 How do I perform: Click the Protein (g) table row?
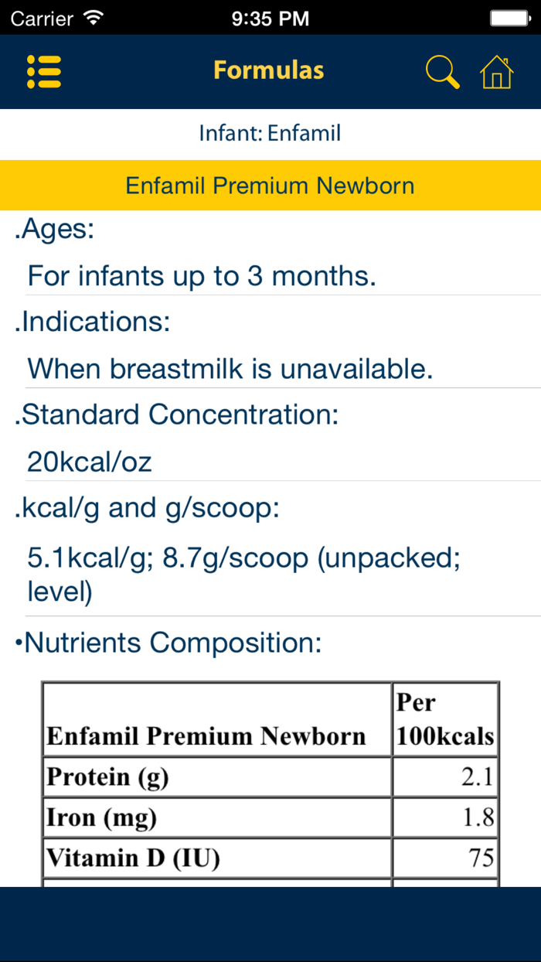coord(270,777)
